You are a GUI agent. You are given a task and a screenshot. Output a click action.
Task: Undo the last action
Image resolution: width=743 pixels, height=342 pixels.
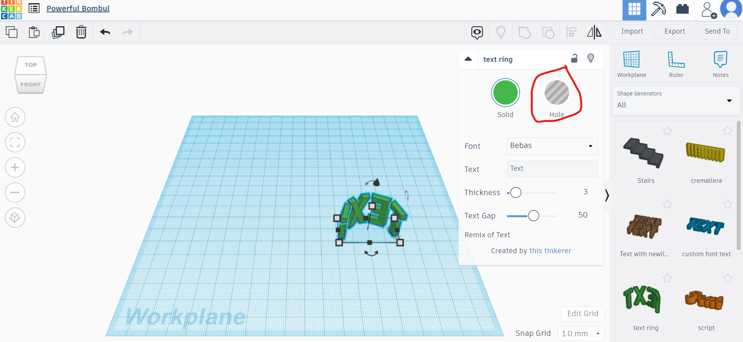click(x=105, y=32)
